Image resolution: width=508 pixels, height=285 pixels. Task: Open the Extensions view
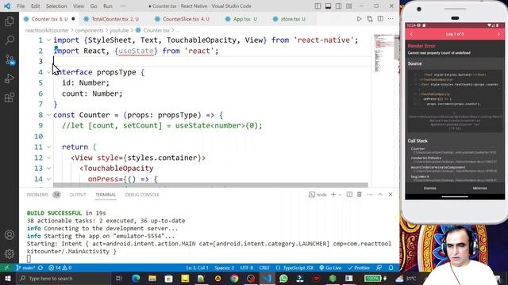coord(10,97)
